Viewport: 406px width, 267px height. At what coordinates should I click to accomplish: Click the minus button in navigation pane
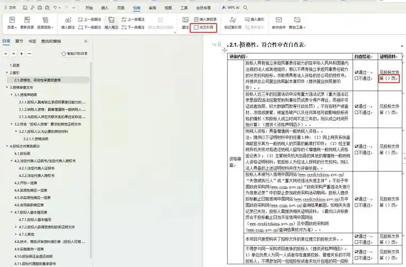[30, 53]
